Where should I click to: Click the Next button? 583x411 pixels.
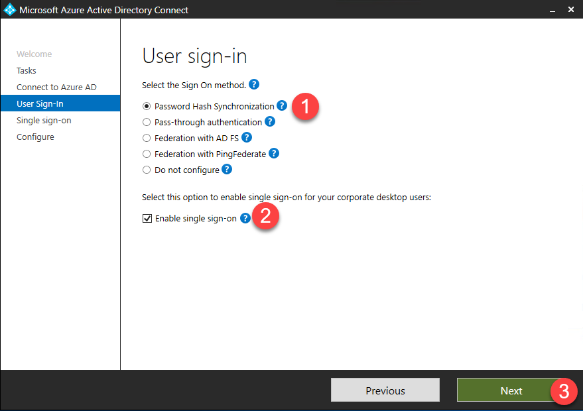511,390
